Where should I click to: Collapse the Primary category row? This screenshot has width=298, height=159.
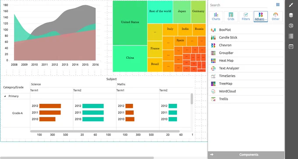(5, 96)
